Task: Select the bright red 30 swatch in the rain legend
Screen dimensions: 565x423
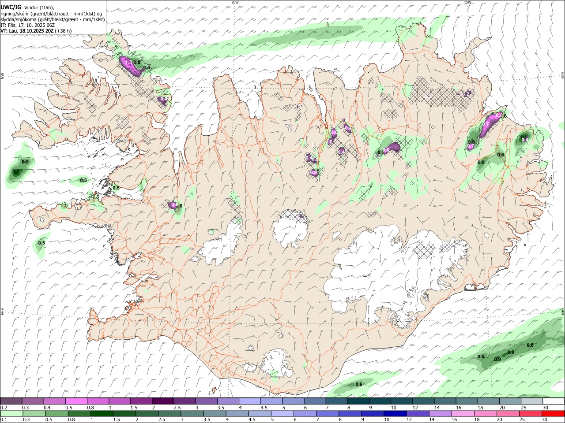Action: tap(553, 413)
